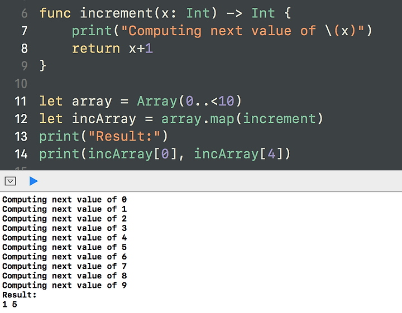This screenshot has width=402, height=313.
Task: Click line number 7 in the gutter
Action: 25,31
